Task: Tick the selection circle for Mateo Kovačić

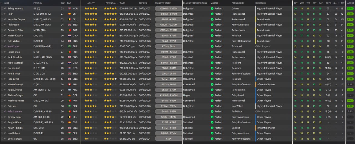Action: pyautogui.click(x=2, y=35)
